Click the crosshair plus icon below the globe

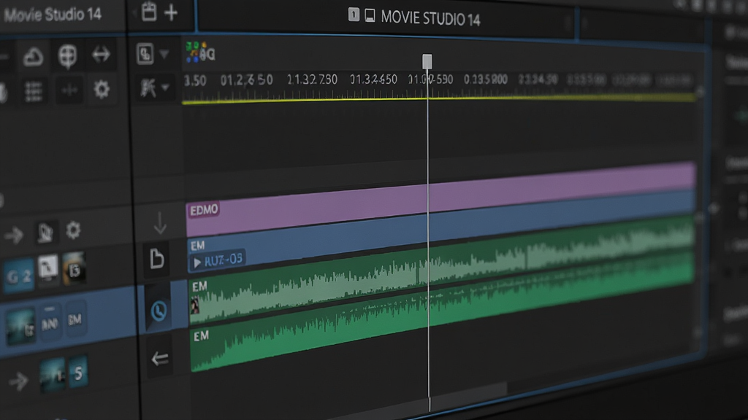[x=69, y=90]
